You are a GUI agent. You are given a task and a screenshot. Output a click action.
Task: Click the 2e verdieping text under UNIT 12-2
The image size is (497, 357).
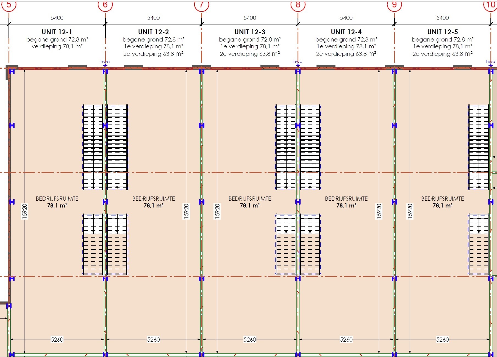point(153,54)
